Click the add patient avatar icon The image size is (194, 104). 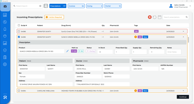click(46, 6)
